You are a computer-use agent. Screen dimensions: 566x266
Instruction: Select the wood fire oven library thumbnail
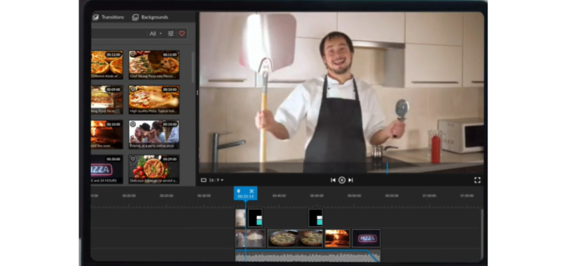pyautogui.click(x=107, y=134)
